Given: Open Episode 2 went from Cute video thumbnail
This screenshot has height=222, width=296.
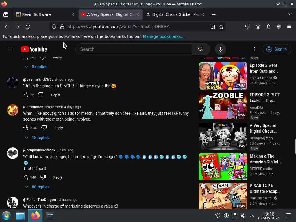Looking at the screenshot, I should click(223, 76).
